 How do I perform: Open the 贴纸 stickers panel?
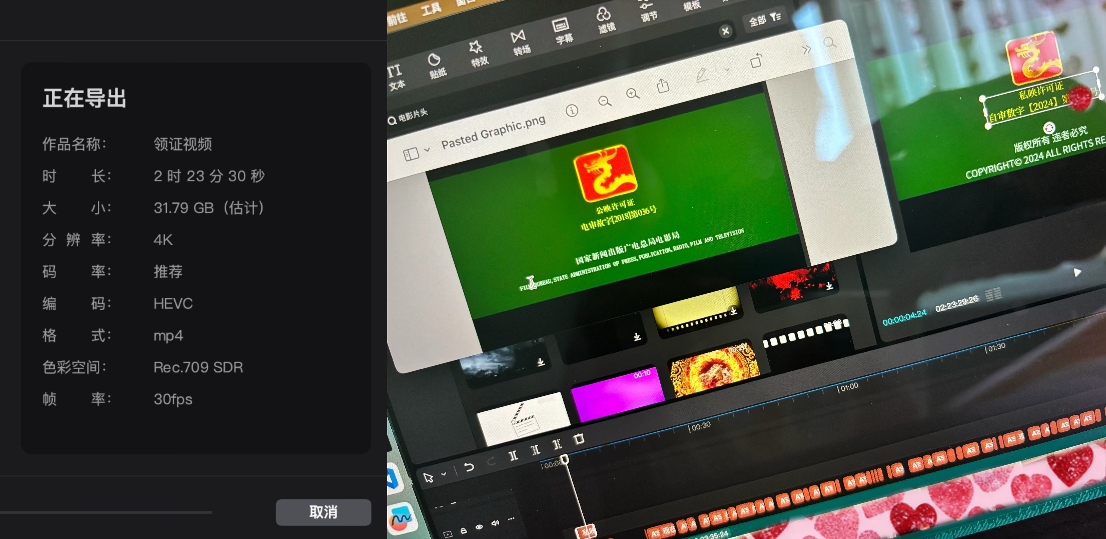pos(436,65)
